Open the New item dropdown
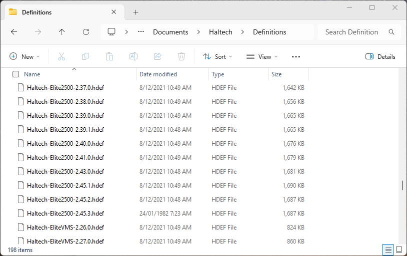Viewport: 407px width, 256px height. (x=24, y=56)
